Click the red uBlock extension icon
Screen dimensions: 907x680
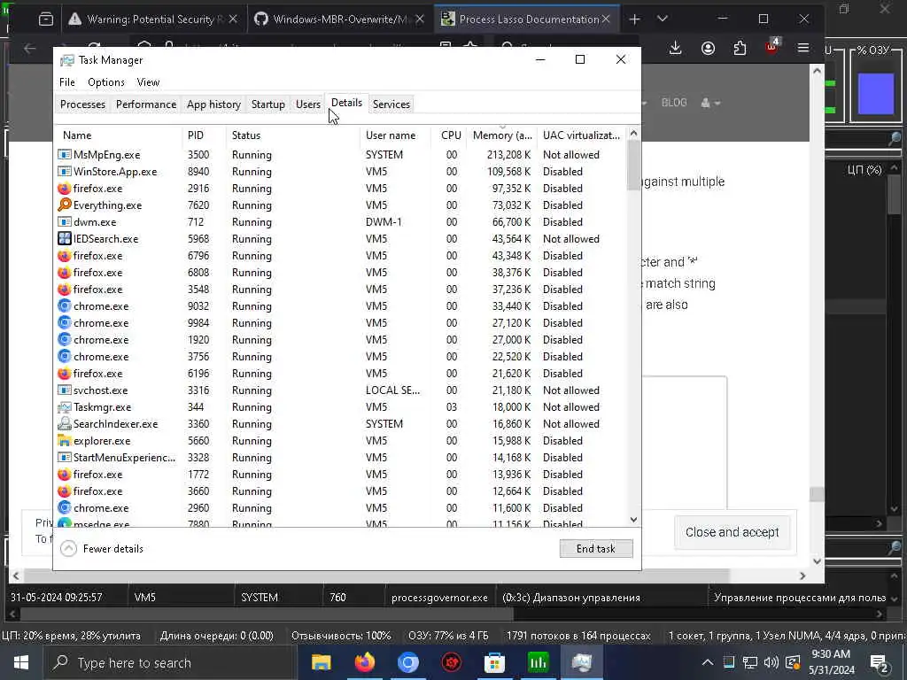[771, 47]
